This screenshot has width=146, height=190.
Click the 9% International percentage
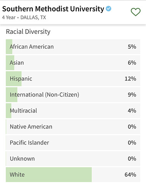[x=132, y=95]
